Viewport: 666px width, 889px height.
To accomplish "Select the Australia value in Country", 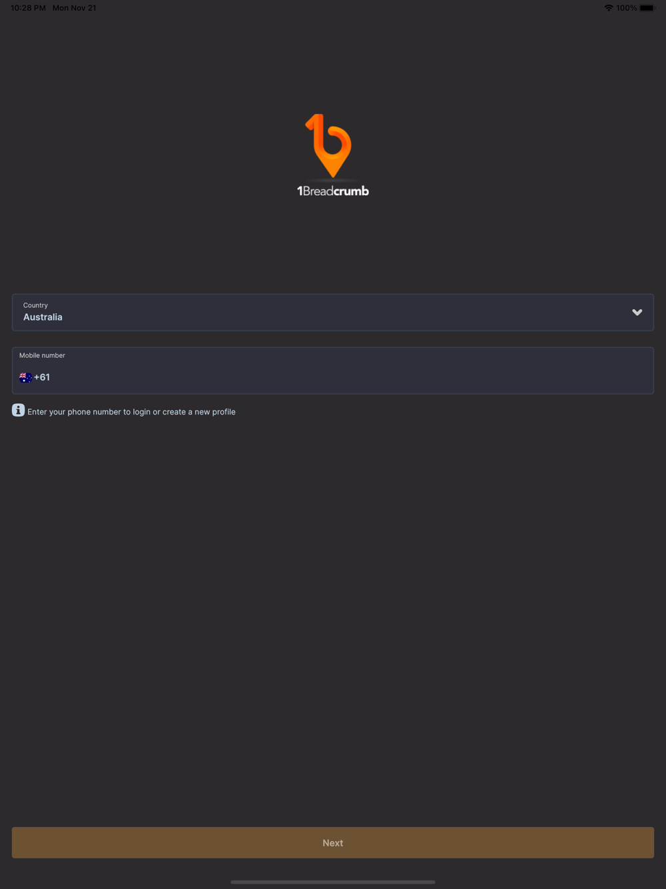I will (x=43, y=317).
